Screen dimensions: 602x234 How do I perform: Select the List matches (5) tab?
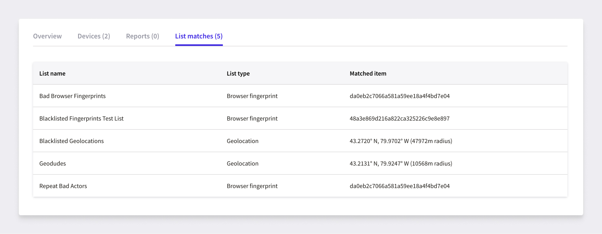[x=199, y=36]
